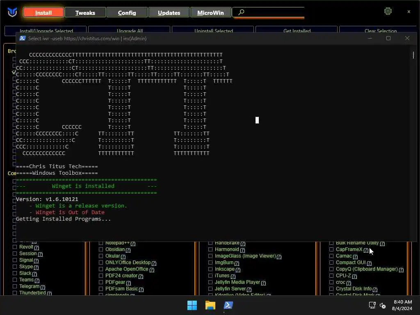420x315 pixels.
Task: Click the Upgrade All button
Action: 129,30
